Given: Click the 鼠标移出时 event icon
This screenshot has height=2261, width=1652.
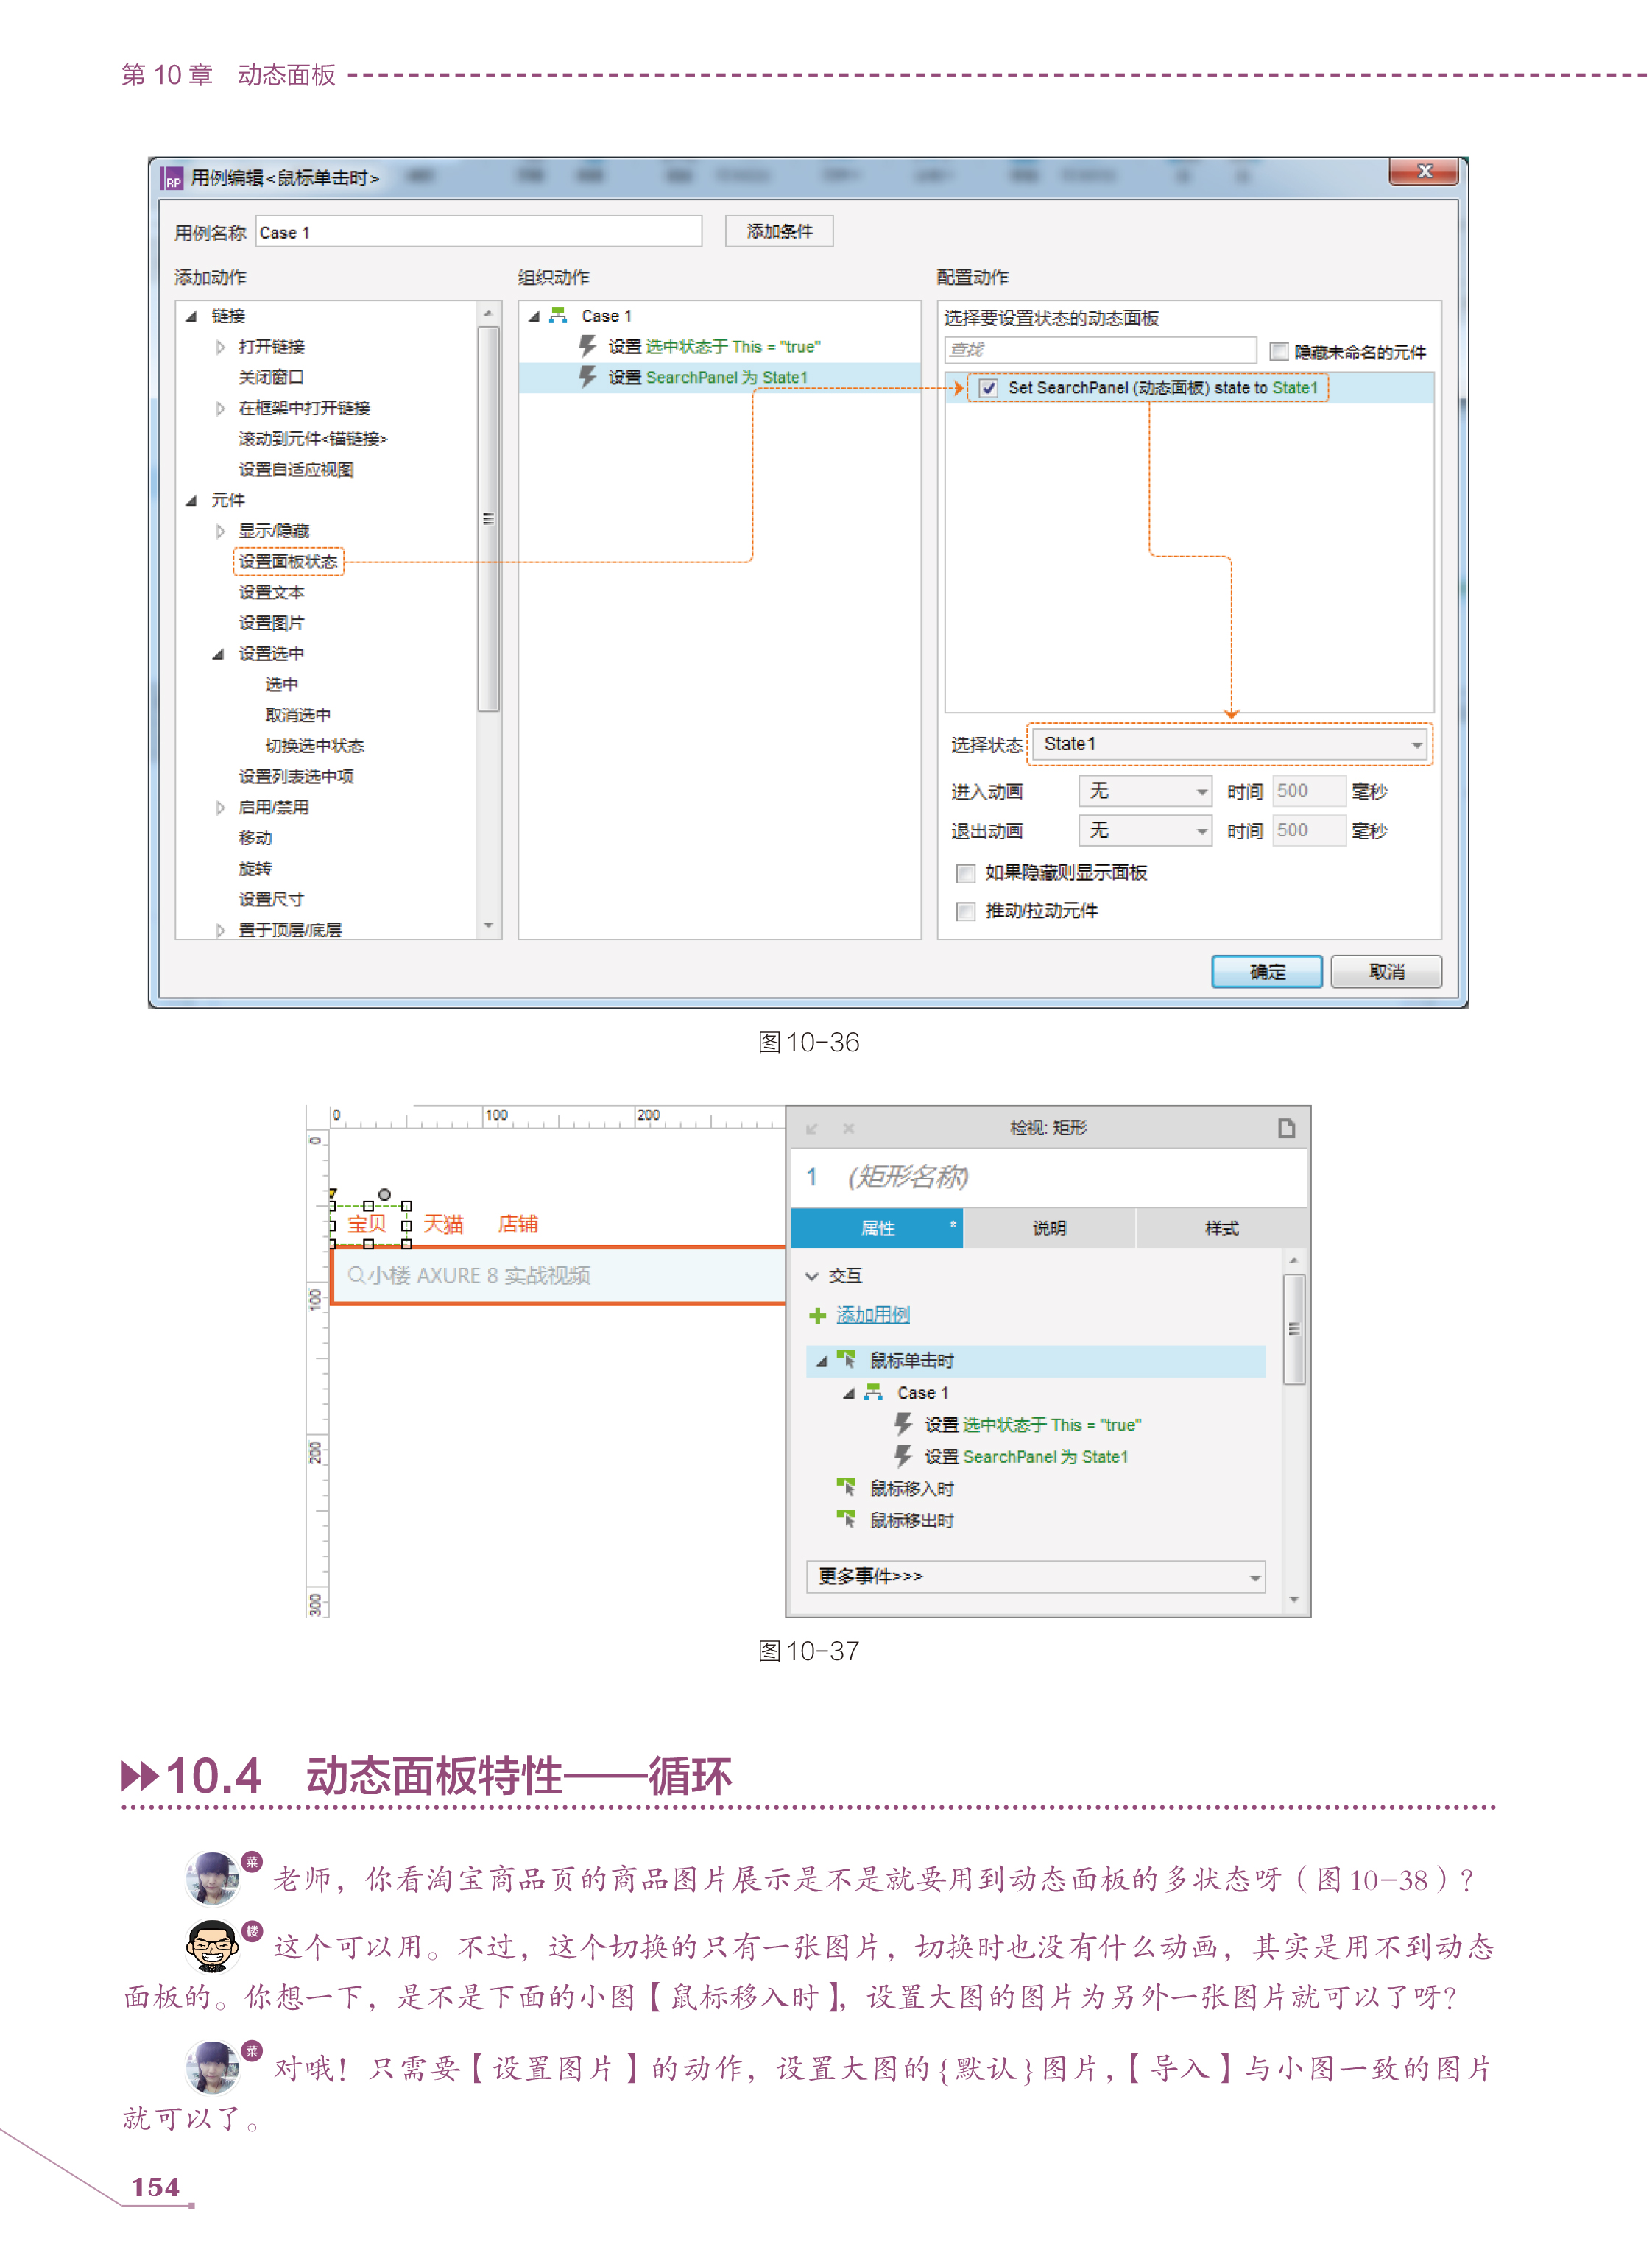Looking at the screenshot, I should 846,1520.
